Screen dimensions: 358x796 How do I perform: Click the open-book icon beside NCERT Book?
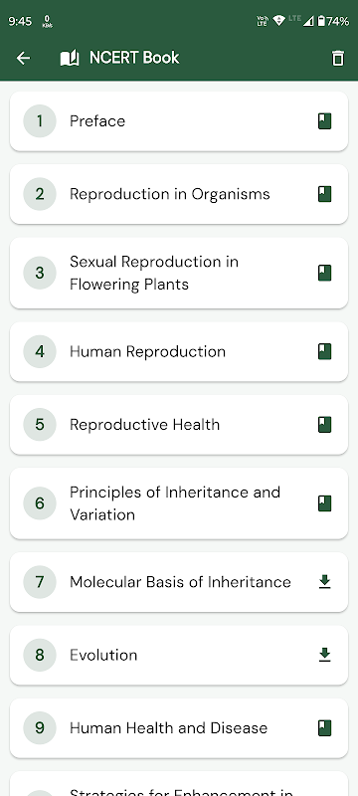70,58
